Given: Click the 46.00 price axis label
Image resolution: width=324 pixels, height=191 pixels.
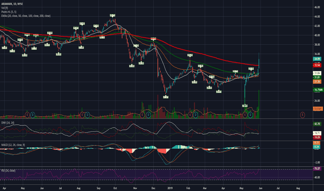Looking at the screenshot, I should coord(317,7).
